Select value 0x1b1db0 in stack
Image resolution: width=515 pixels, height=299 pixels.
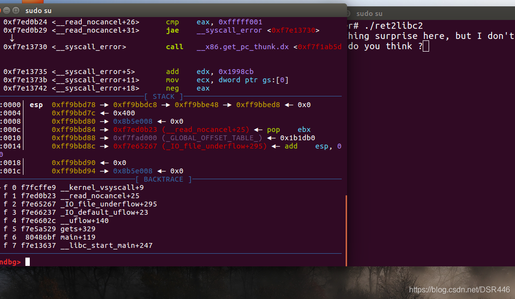tap(298, 138)
